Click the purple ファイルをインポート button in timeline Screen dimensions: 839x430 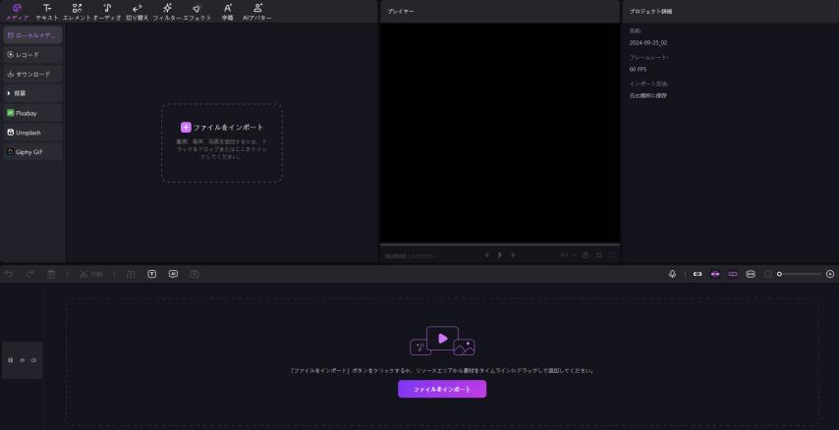tap(441, 389)
